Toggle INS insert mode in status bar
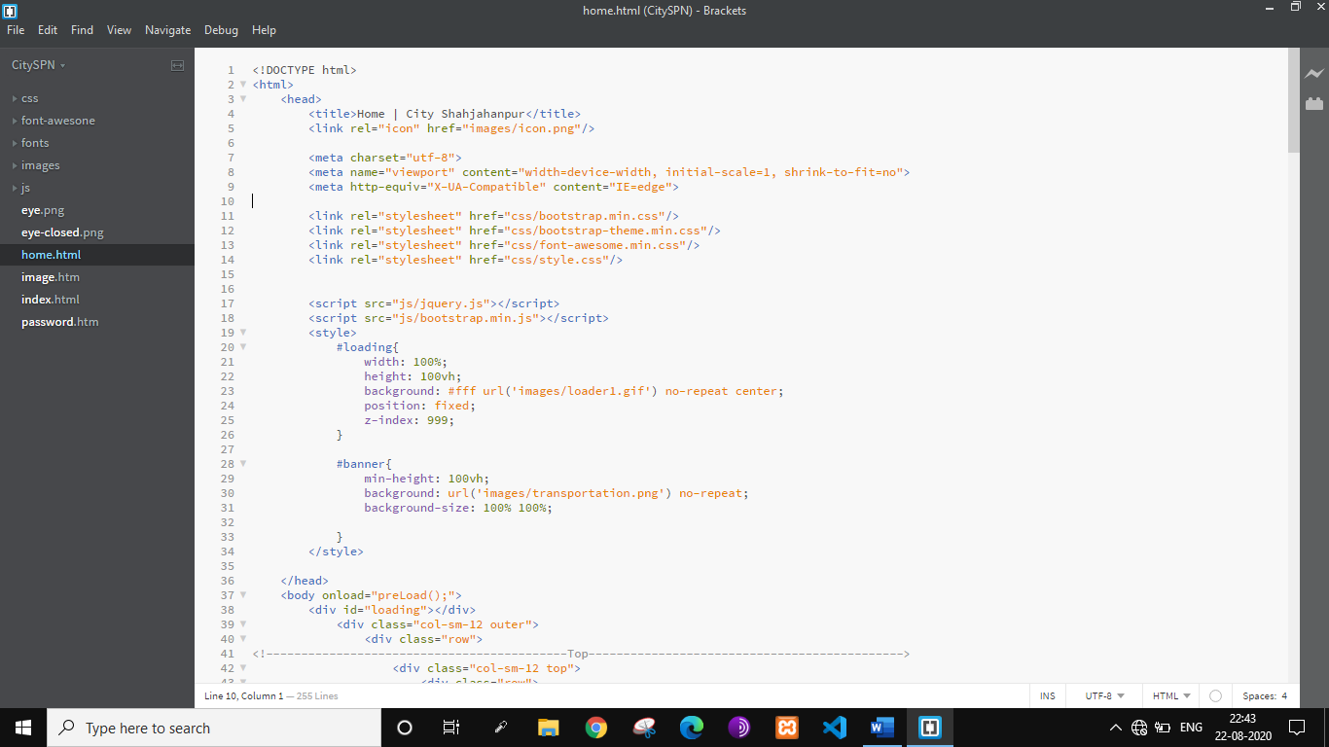The image size is (1329, 747). point(1048,696)
